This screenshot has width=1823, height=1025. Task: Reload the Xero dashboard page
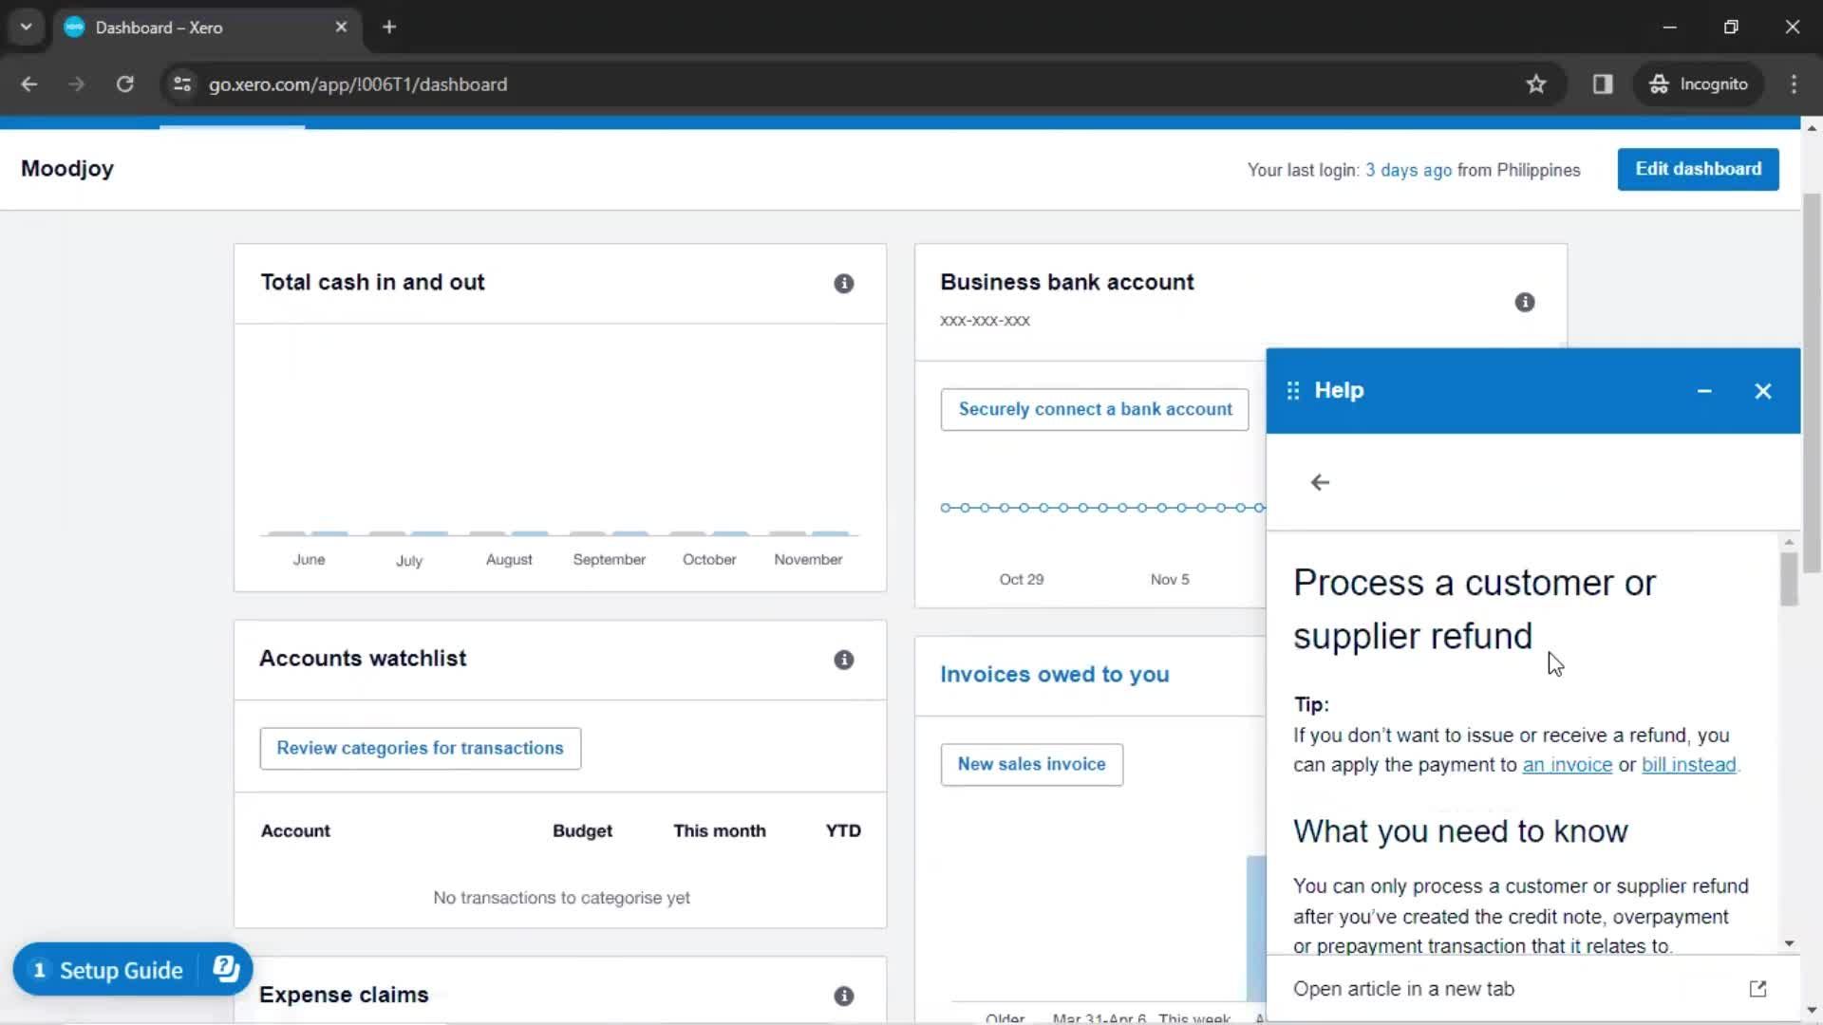pyautogui.click(x=124, y=84)
